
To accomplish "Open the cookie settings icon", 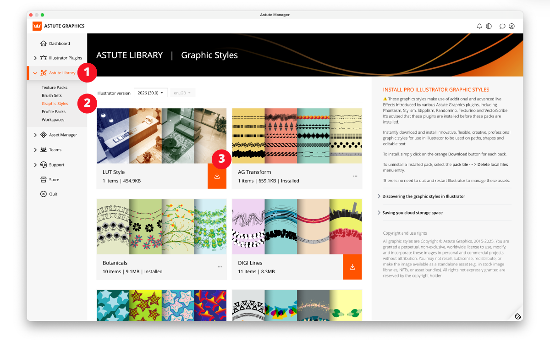I will click(517, 315).
